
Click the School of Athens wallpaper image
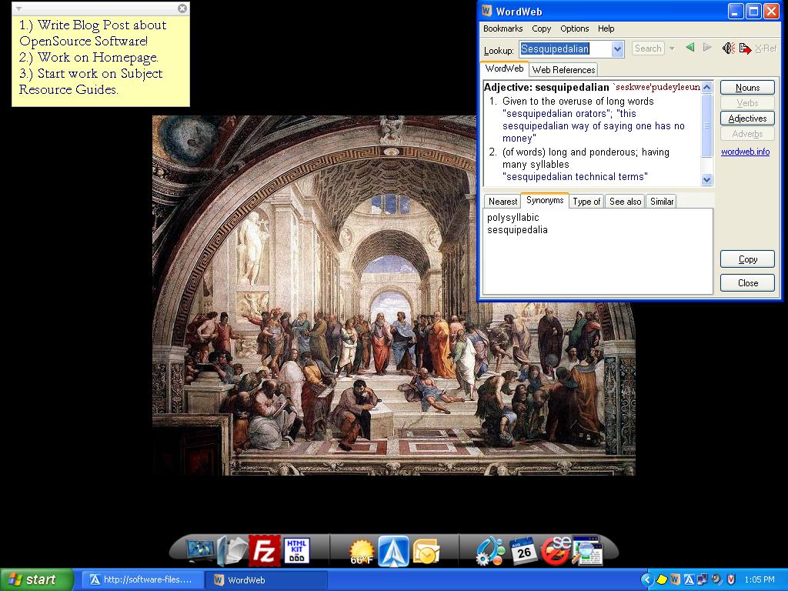pos(393,295)
